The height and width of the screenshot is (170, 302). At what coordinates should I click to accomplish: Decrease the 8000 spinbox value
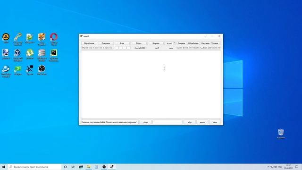coord(174,44)
